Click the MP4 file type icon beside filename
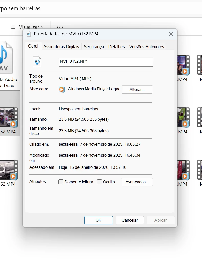The image size is (202, 262). [x=37, y=62]
